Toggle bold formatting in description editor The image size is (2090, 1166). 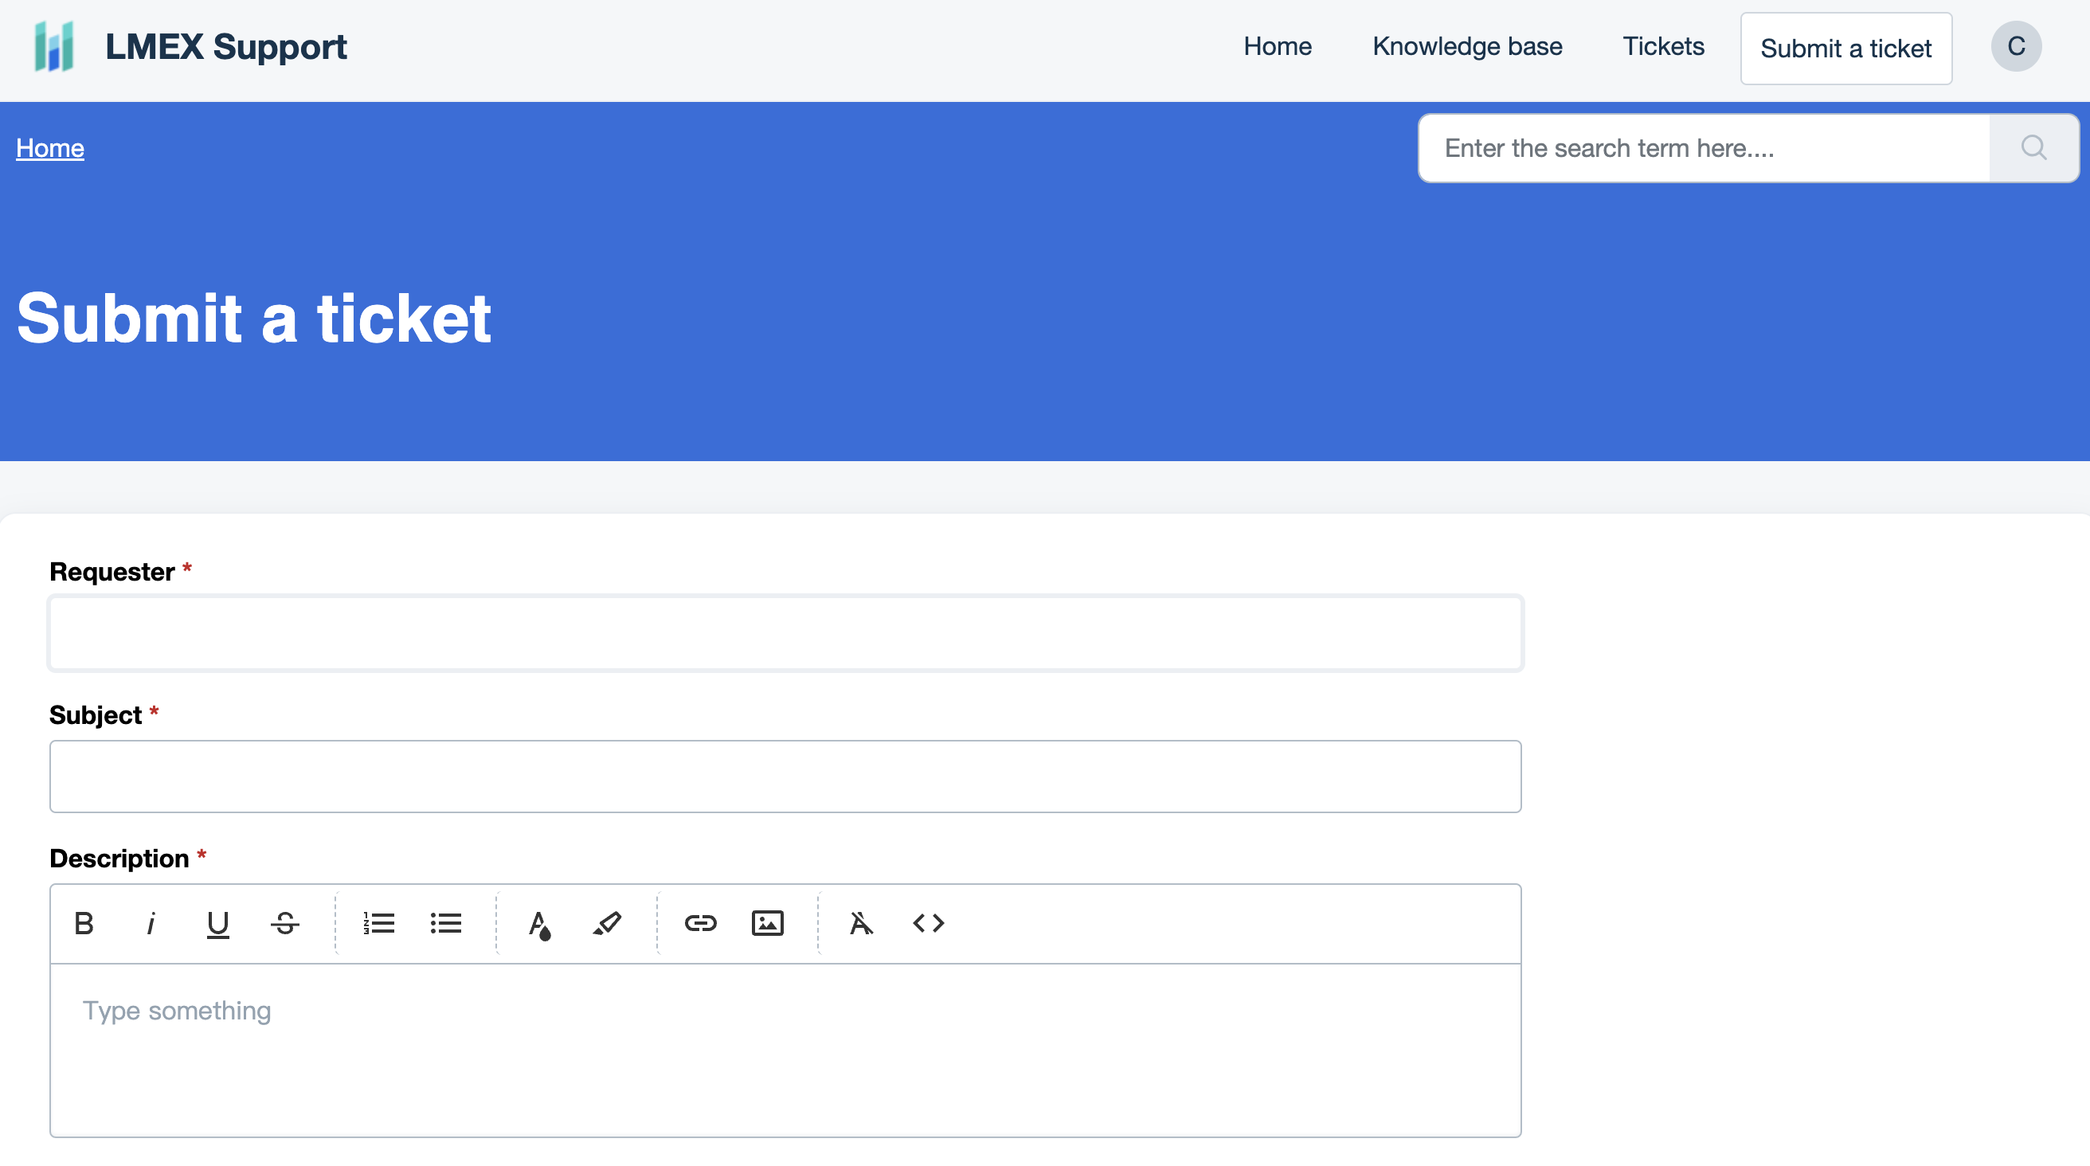84,923
